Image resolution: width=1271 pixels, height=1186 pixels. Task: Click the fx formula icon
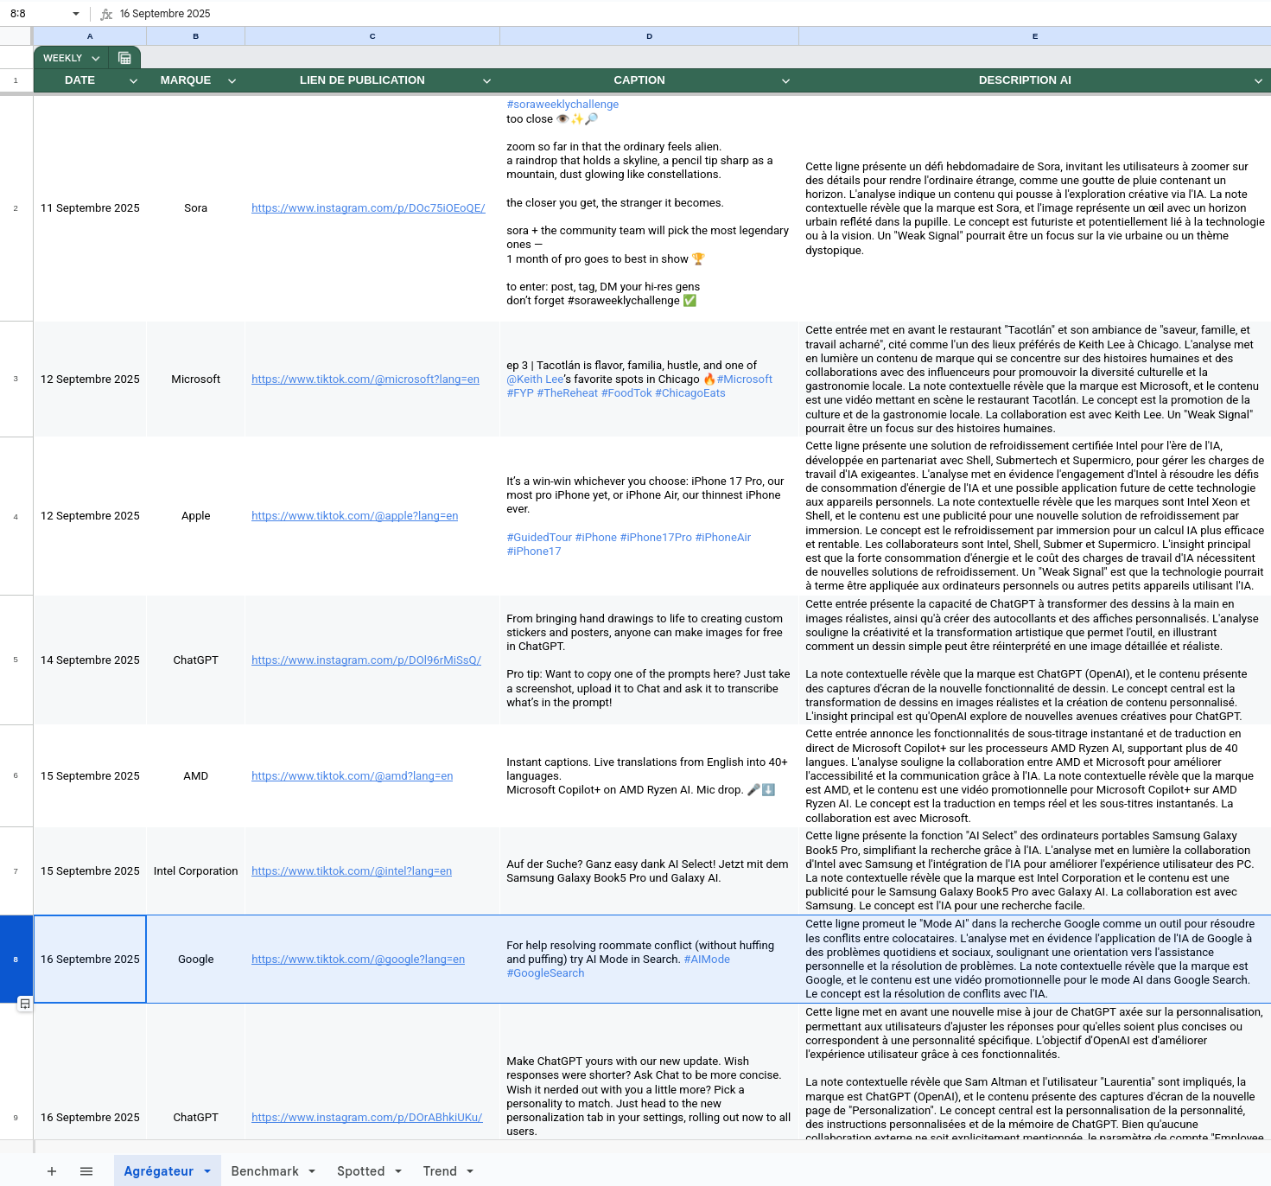[107, 13]
